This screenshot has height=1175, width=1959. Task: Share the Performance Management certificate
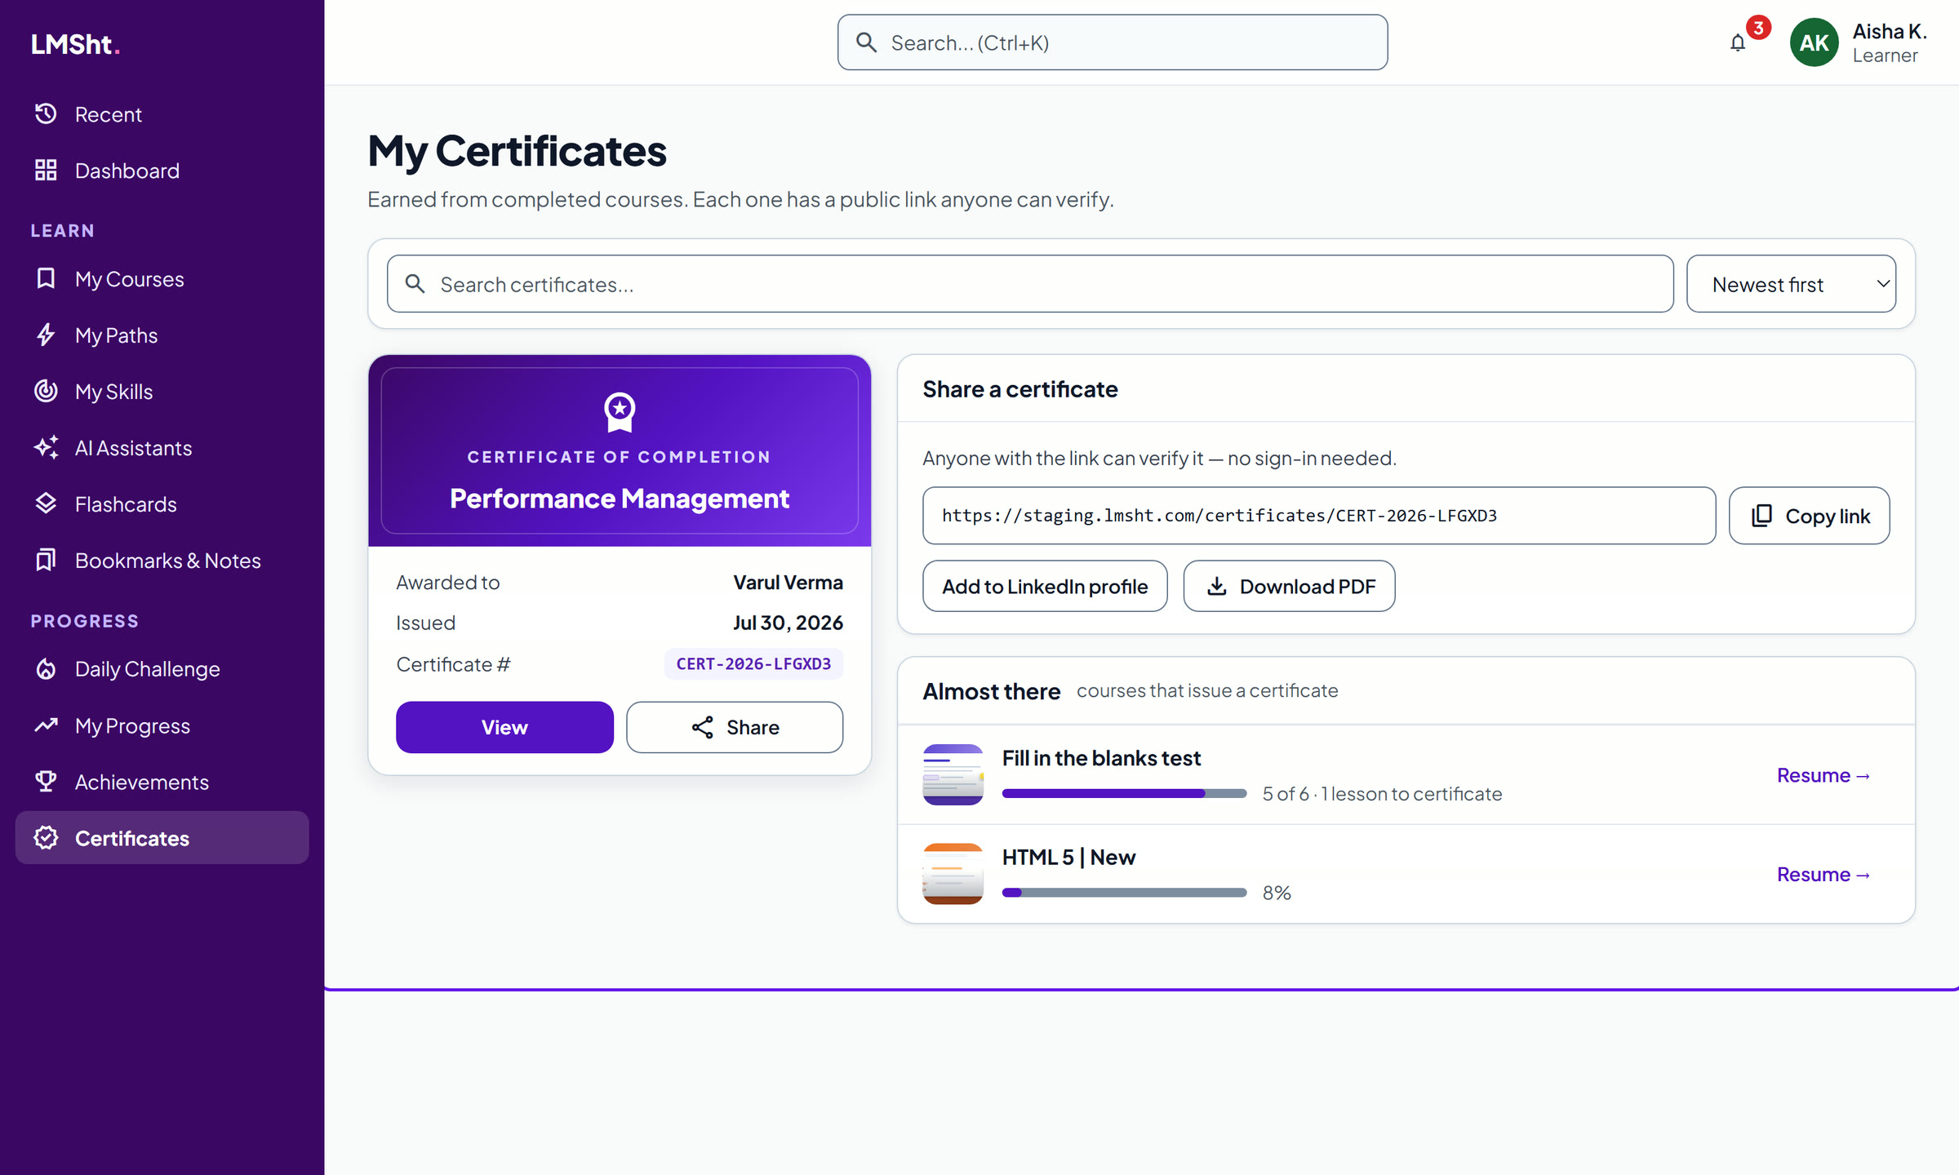pos(735,727)
